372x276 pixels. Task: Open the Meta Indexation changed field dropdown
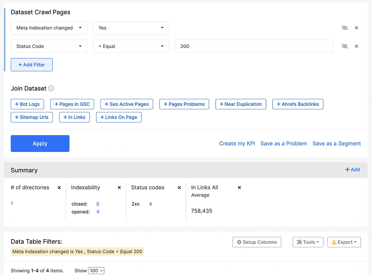click(x=49, y=28)
